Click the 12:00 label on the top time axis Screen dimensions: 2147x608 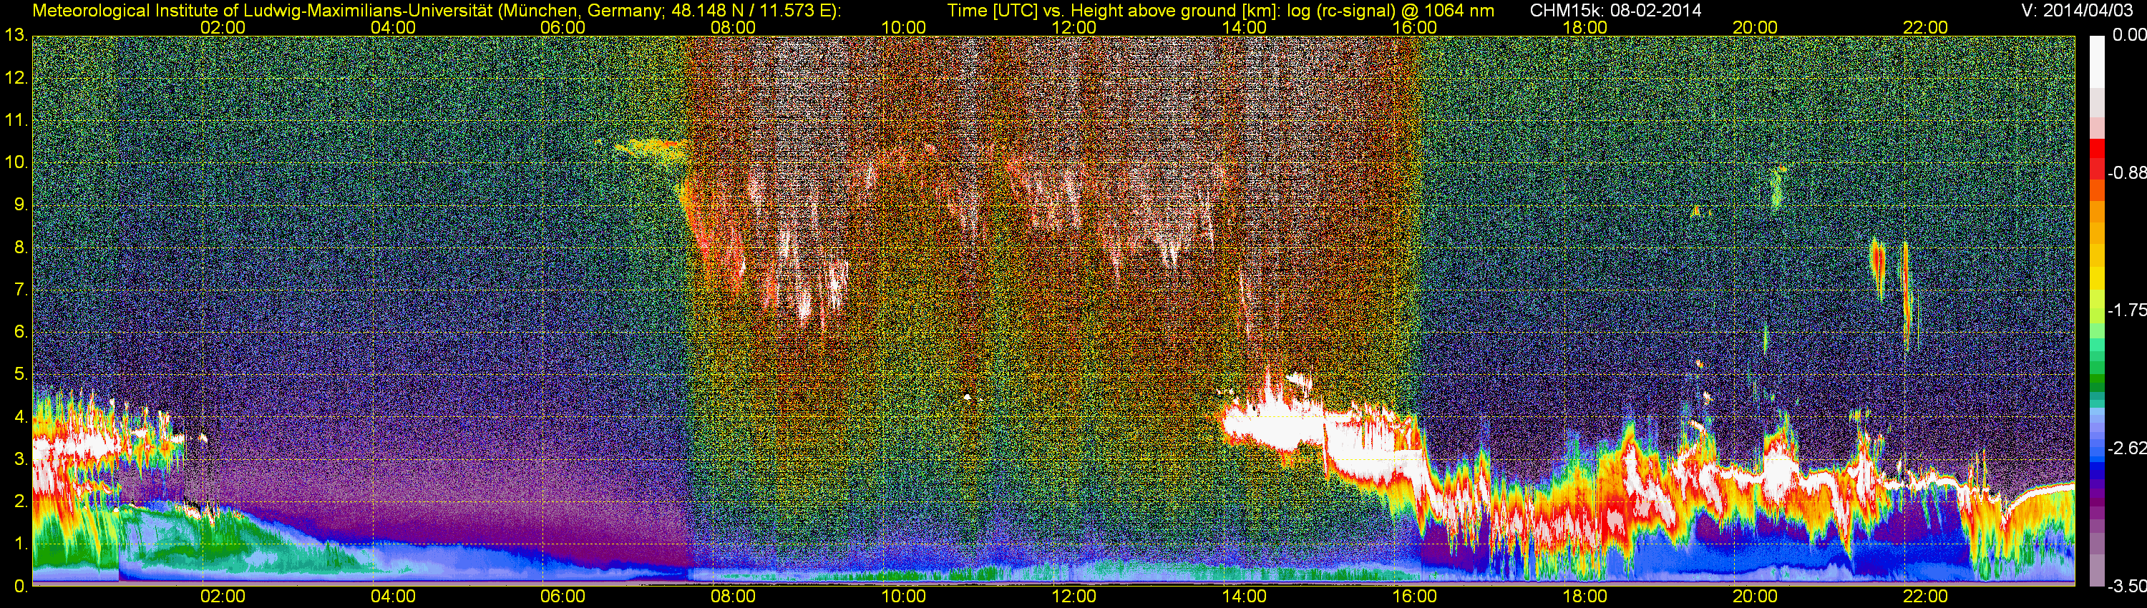coord(1073,27)
